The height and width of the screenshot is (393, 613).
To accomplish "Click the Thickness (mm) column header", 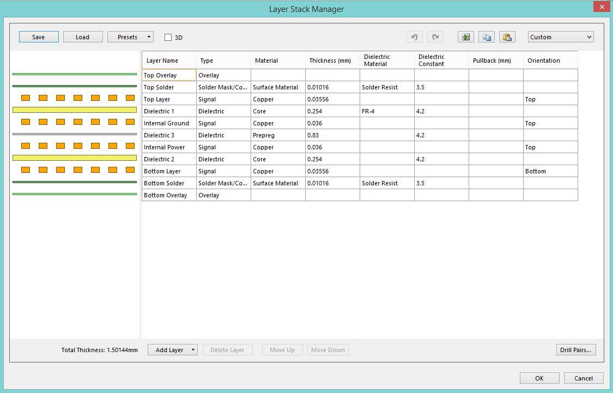I will pos(332,61).
